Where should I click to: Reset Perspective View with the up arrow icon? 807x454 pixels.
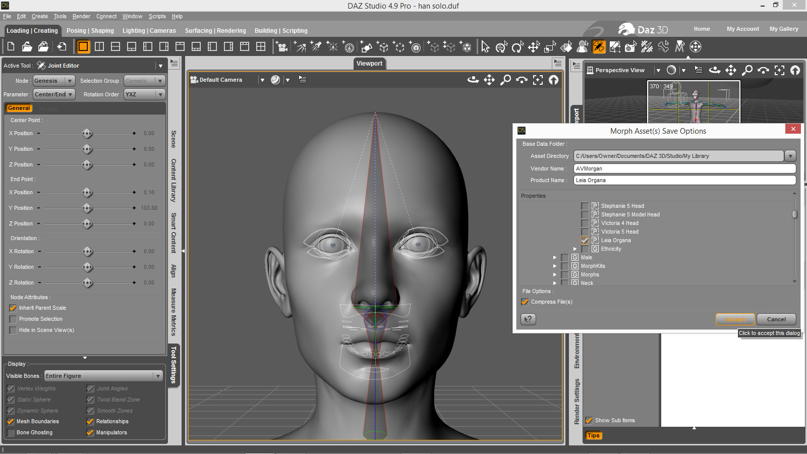(x=795, y=70)
